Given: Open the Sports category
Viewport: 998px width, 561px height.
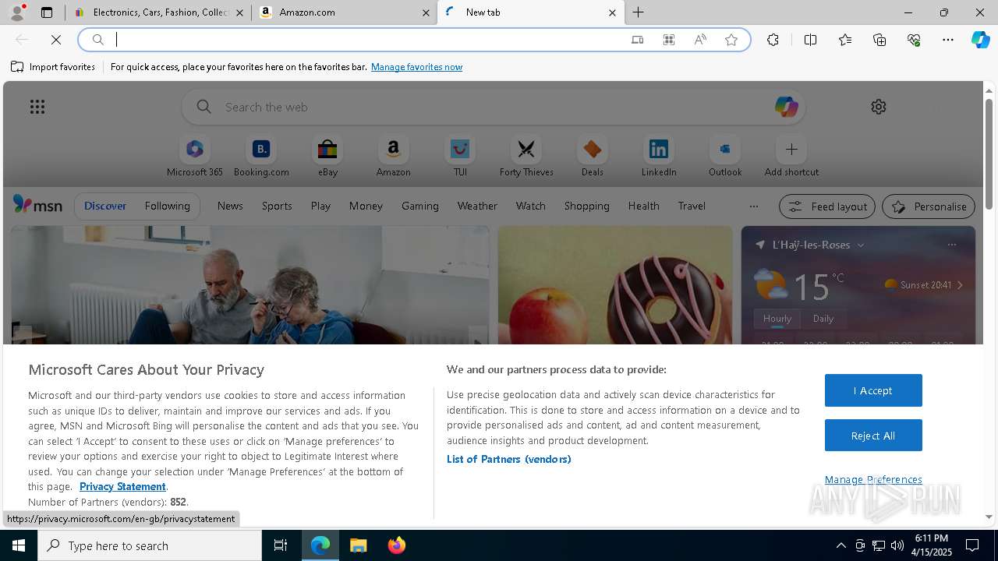Looking at the screenshot, I should (x=277, y=206).
